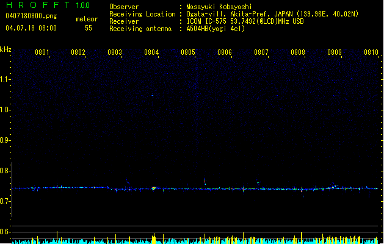Click the Receiver label
The height and width of the screenshot is (244, 384).
[124, 21]
